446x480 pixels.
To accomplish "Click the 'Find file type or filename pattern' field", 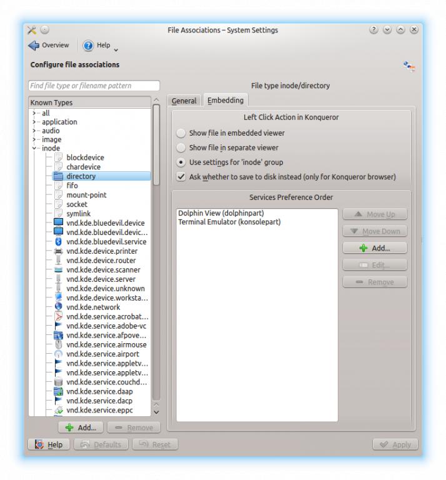I will pyautogui.click(x=94, y=86).
